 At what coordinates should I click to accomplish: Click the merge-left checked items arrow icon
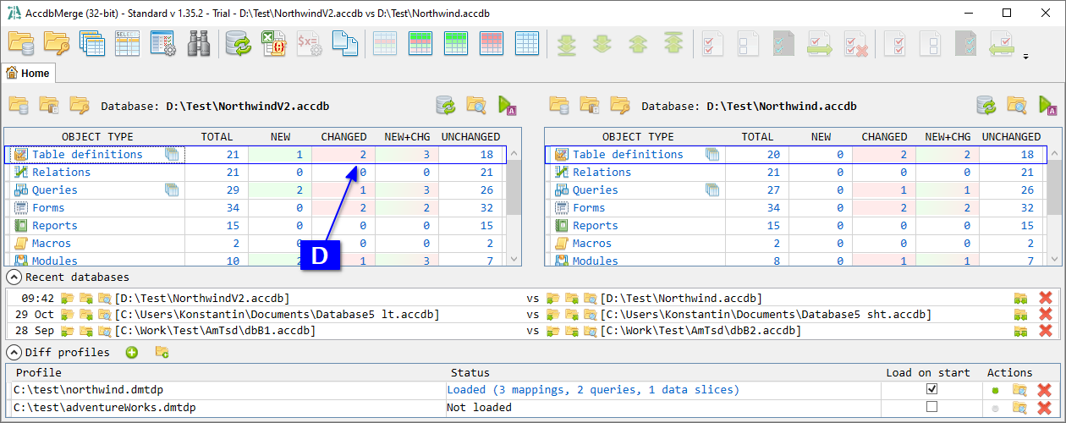pos(1003,43)
